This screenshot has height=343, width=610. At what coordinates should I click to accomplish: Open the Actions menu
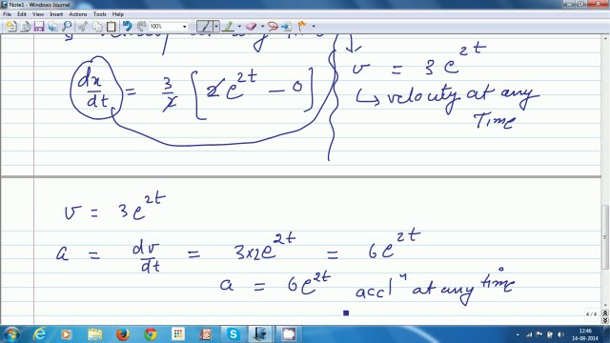click(78, 14)
